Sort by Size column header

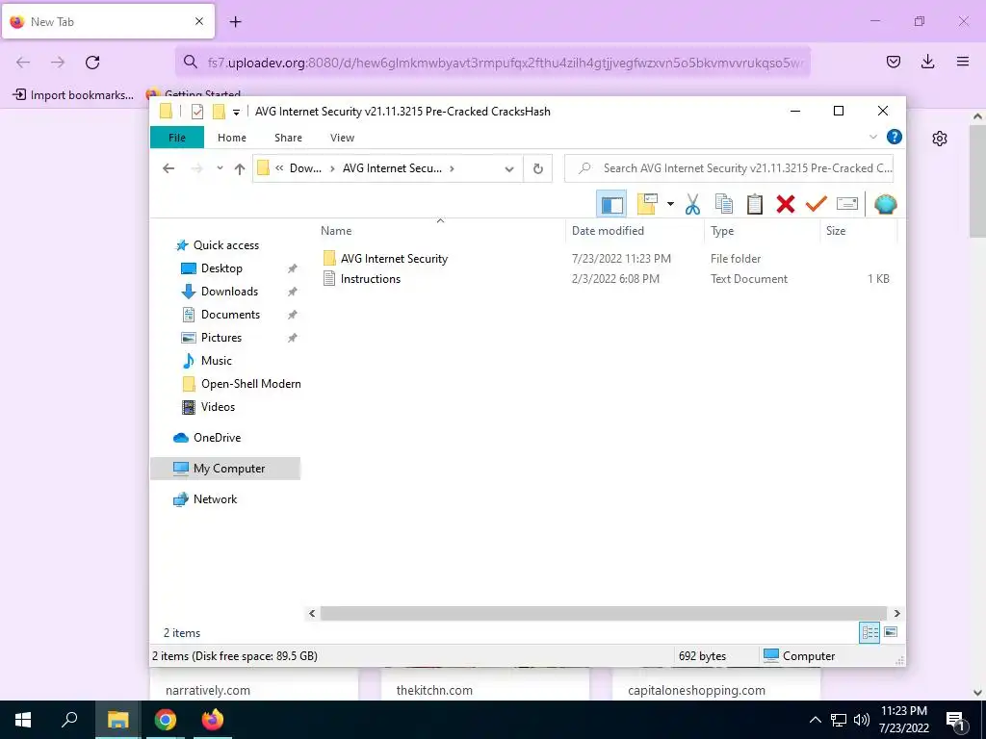(858, 231)
